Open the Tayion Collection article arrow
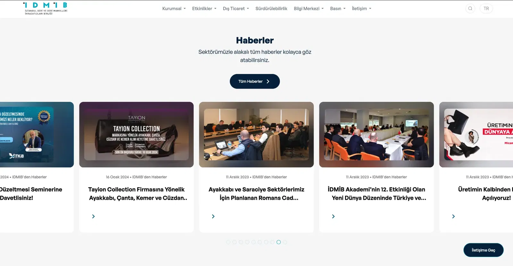The height and width of the screenshot is (266, 513). pyautogui.click(x=93, y=216)
